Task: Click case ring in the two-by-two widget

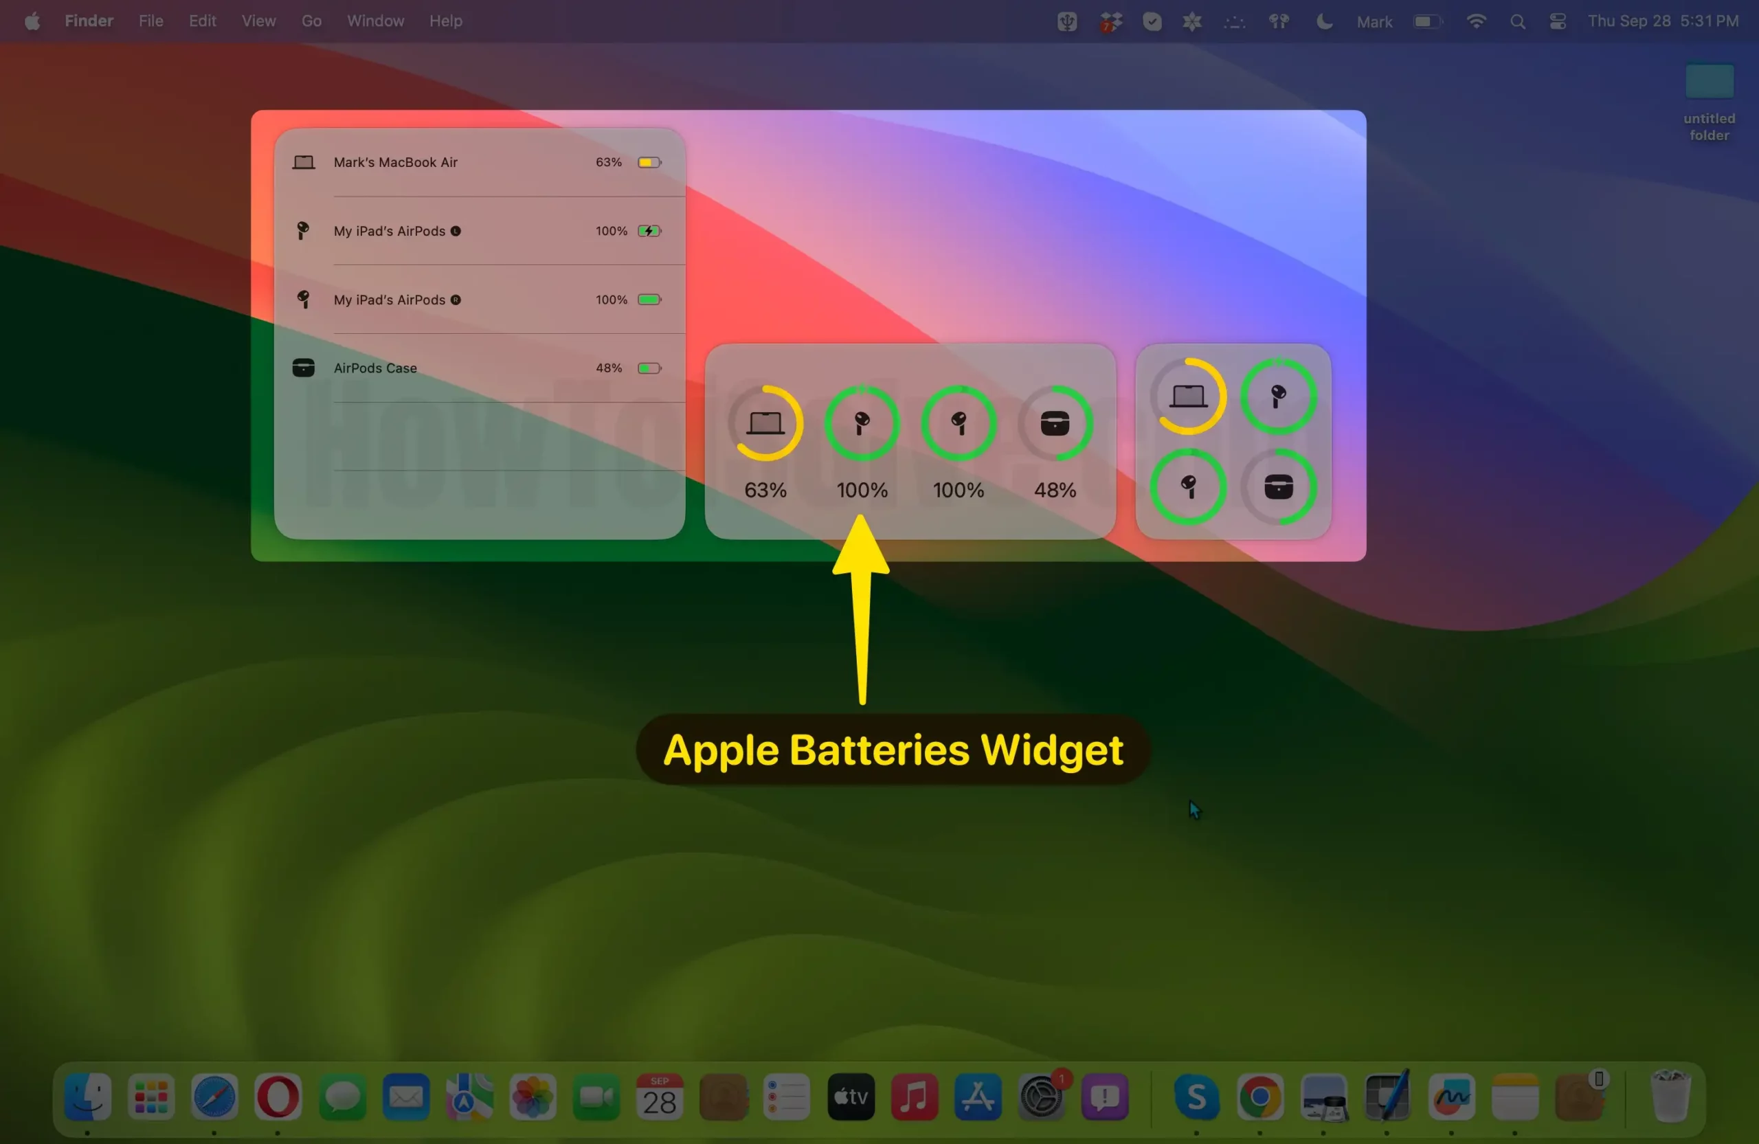Action: (x=1278, y=487)
